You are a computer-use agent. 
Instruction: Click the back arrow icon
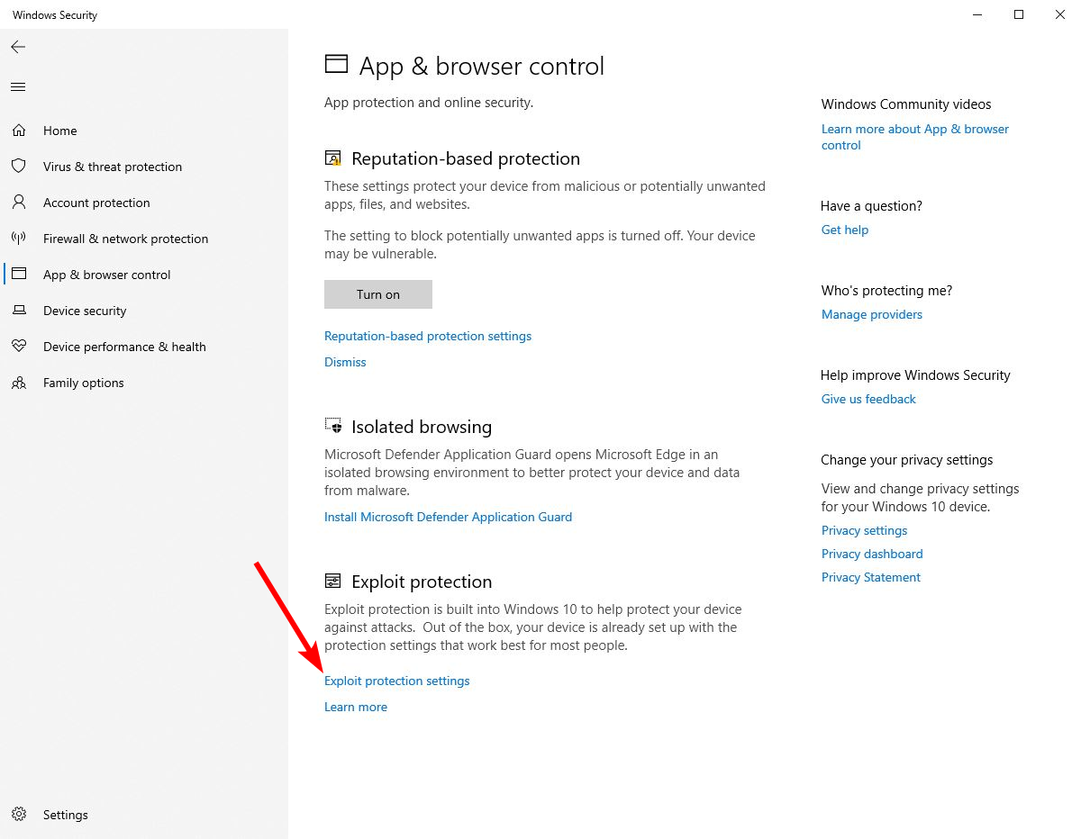(18, 47)
